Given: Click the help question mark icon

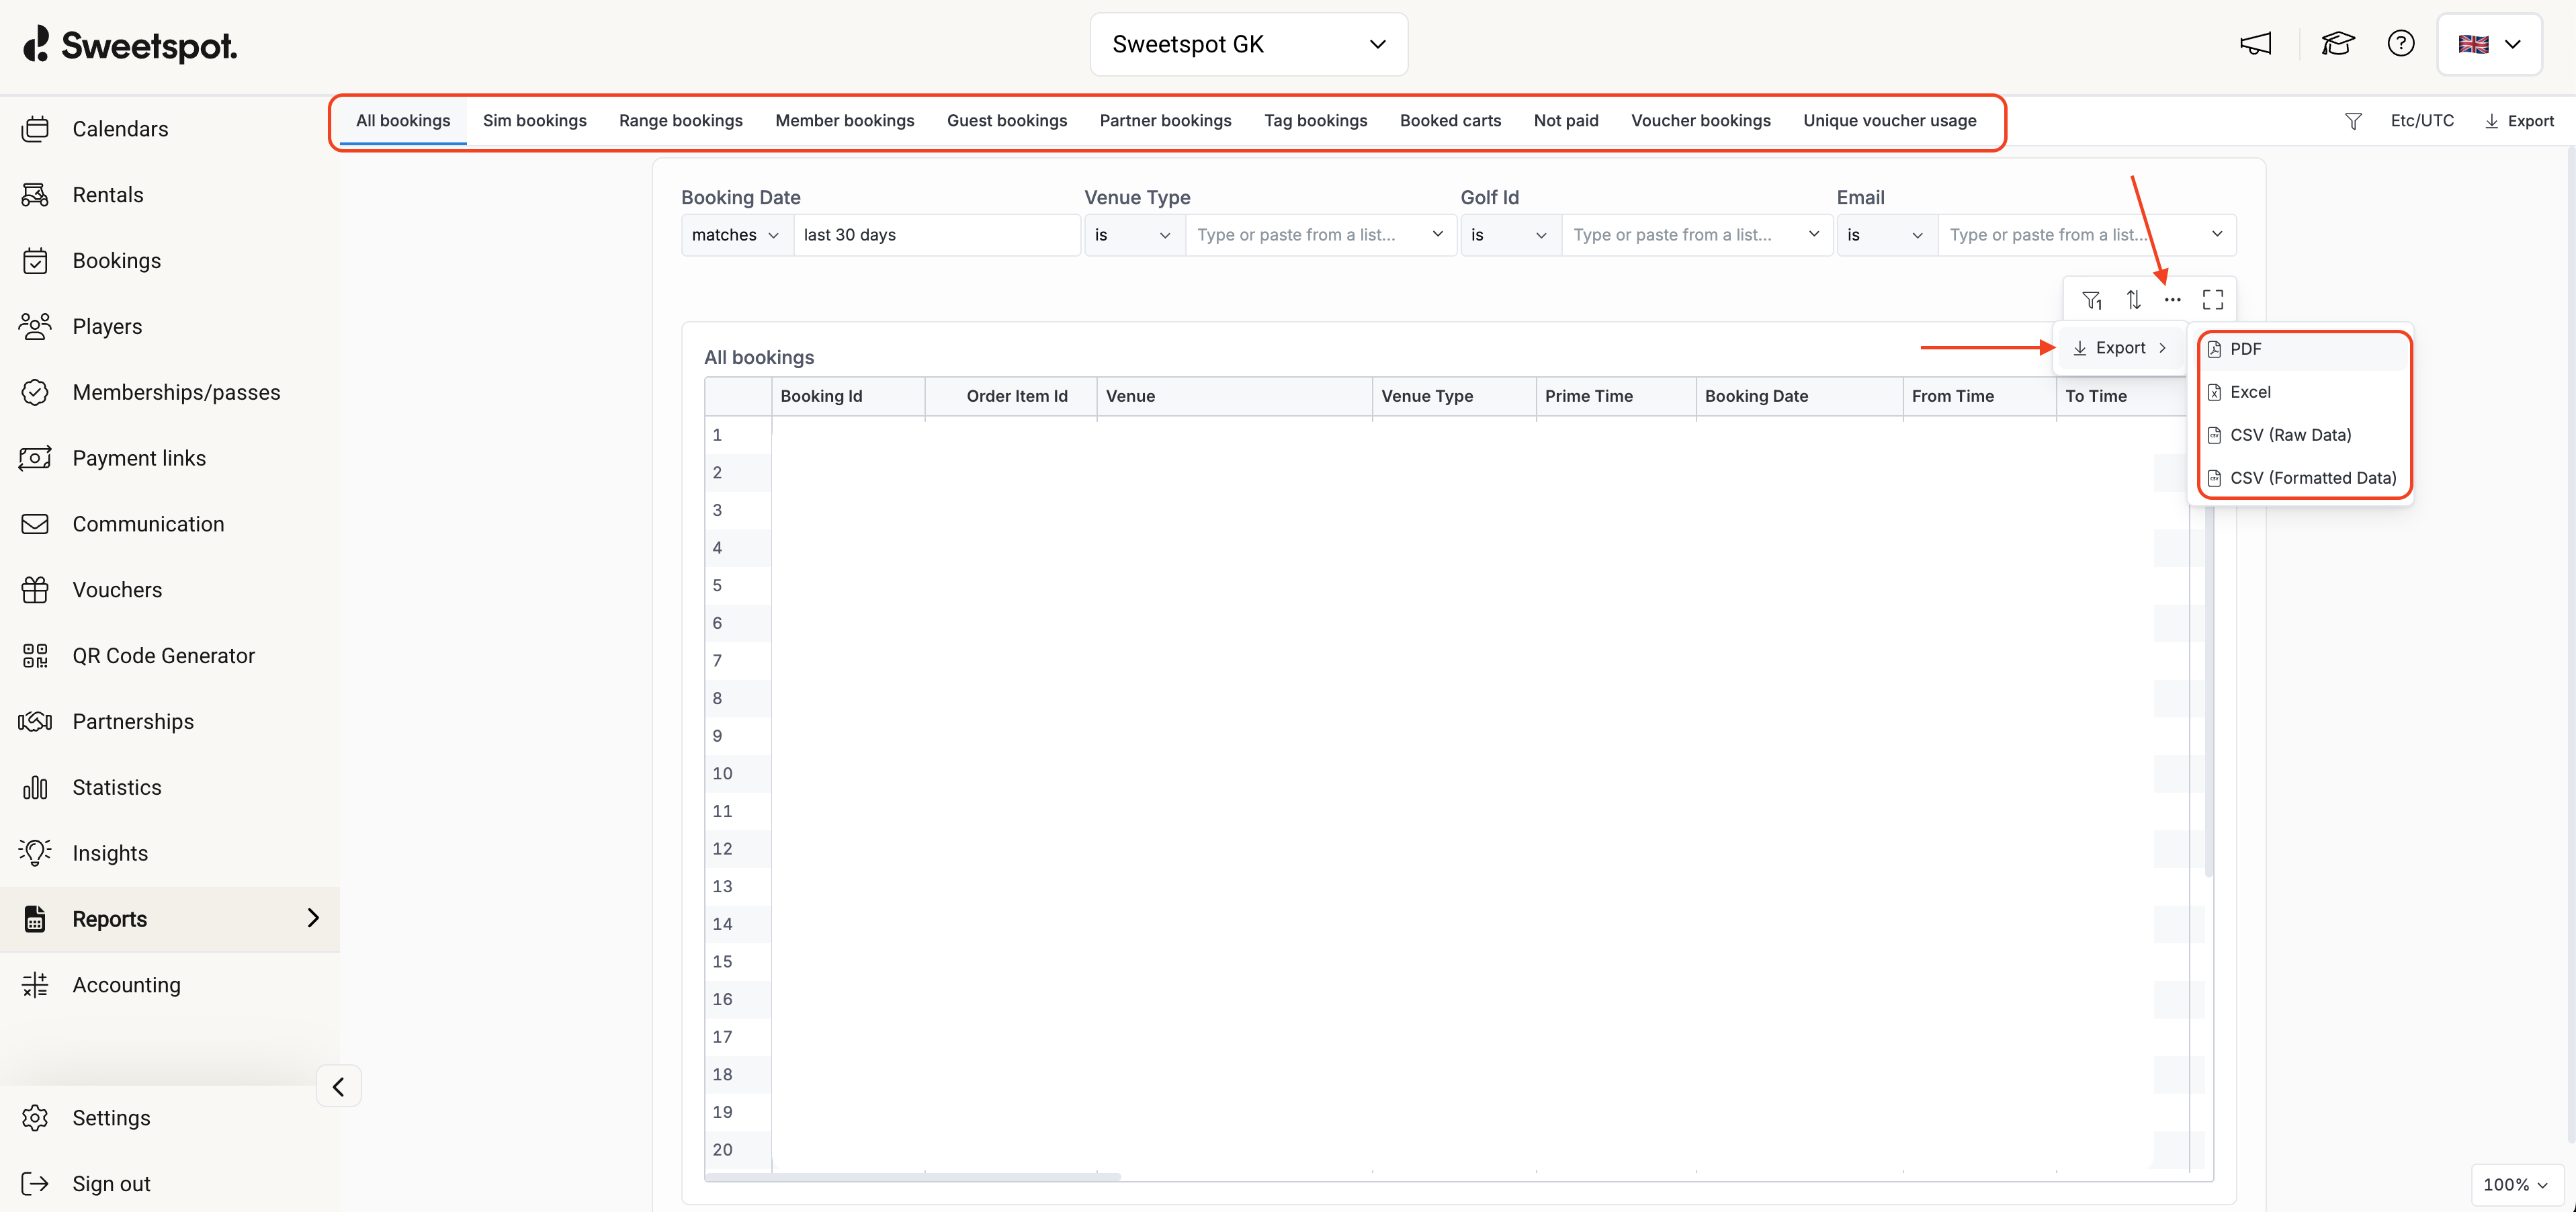Looking at the screenshot, I should pyautogui.click(x=2400, y=44).
